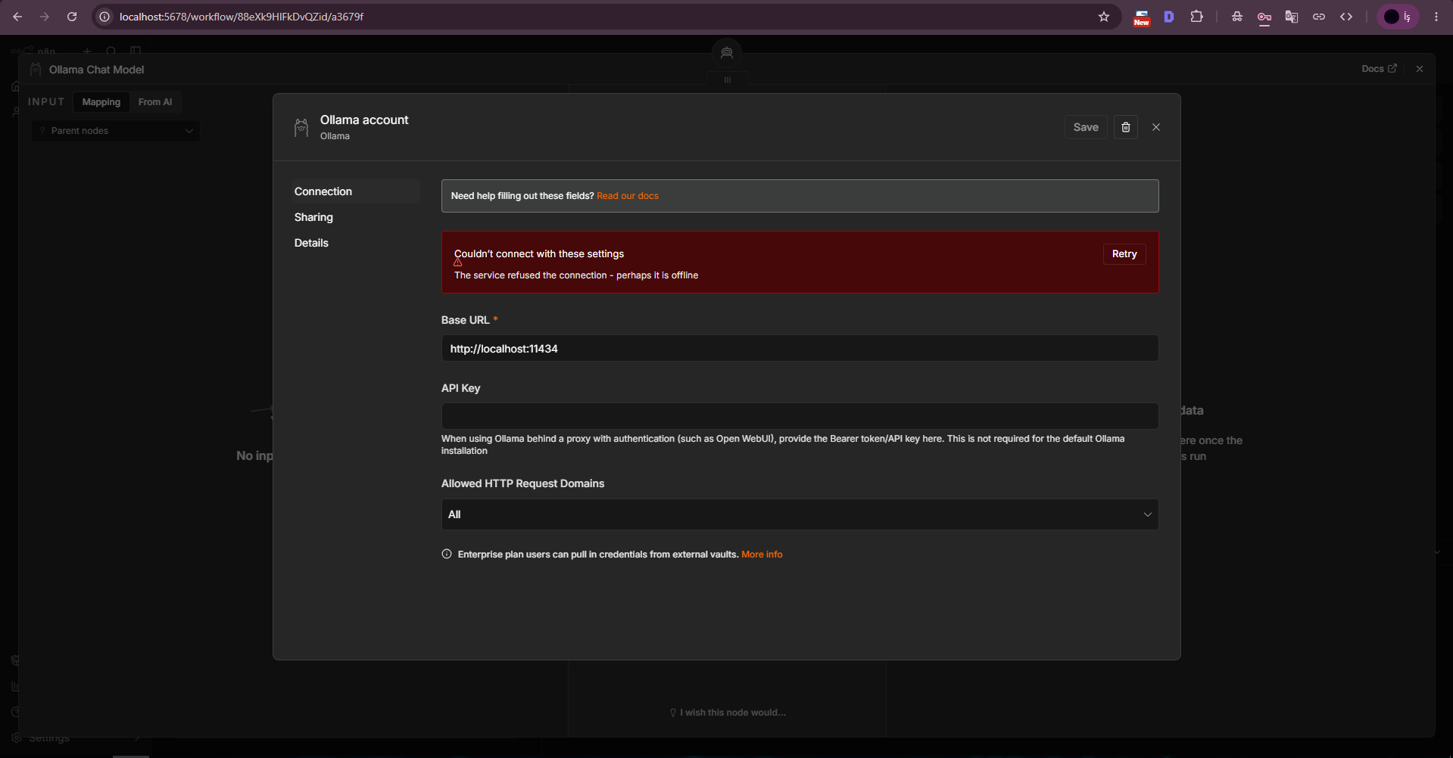The width and height of the screenshot is (1453, 758).
Task: Retry the failed connection test
Action: coord(1124,254)
